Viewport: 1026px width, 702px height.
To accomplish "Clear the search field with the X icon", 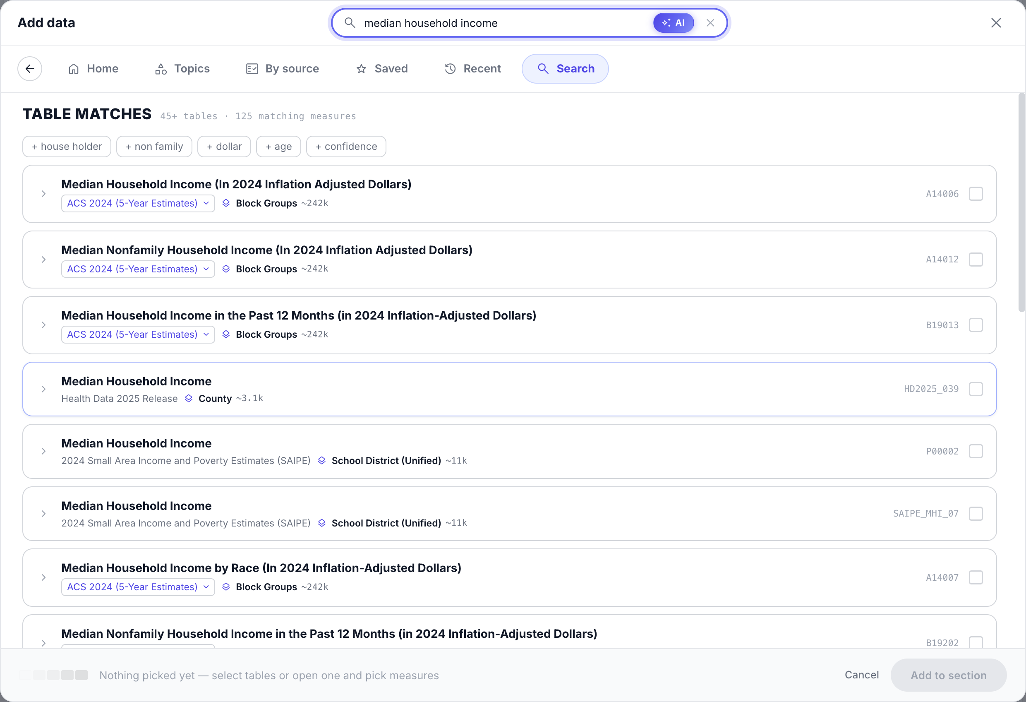I will 710,22.
